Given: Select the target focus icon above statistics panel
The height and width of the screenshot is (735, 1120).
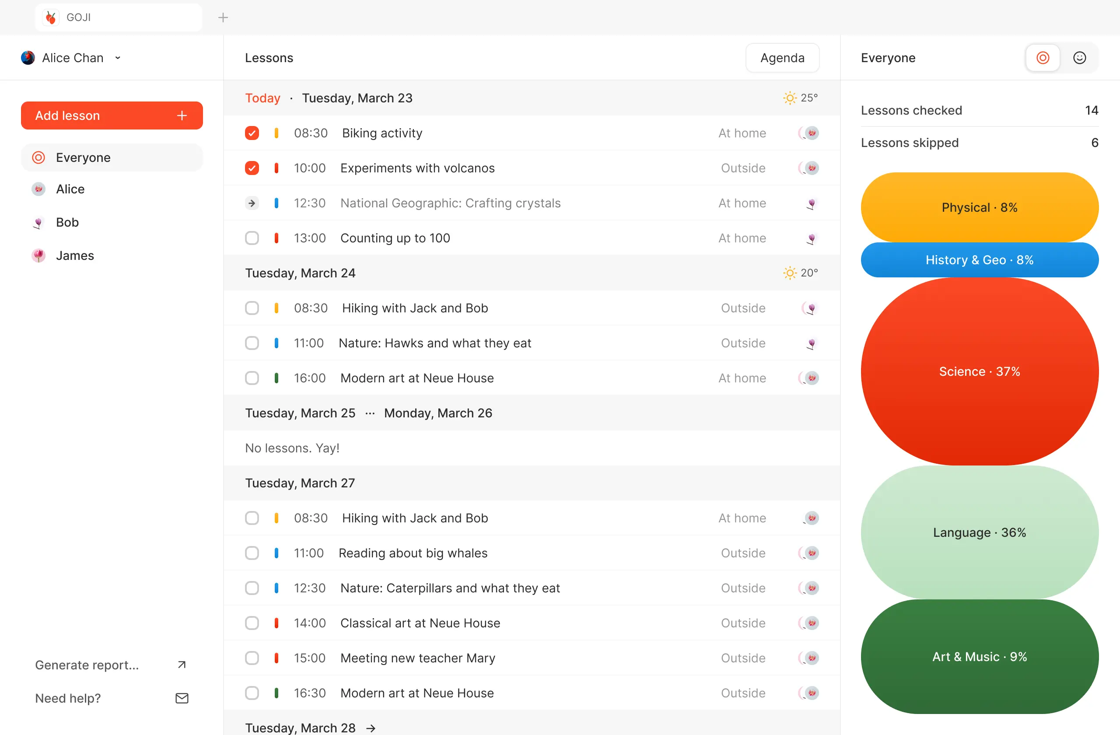Looking at the screenshot, I should 1043,57.
